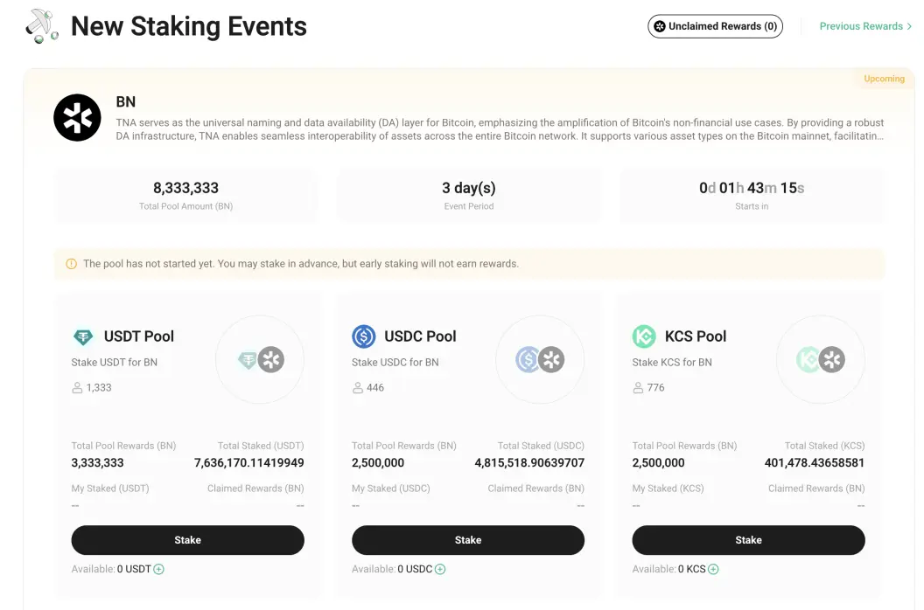Click the USDT Pool tether icon

coord(83,336)
